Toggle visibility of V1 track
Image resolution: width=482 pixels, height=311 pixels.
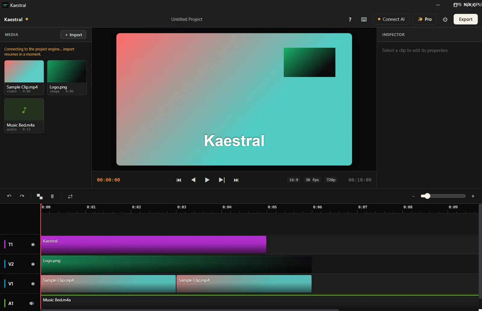[33, 284]
